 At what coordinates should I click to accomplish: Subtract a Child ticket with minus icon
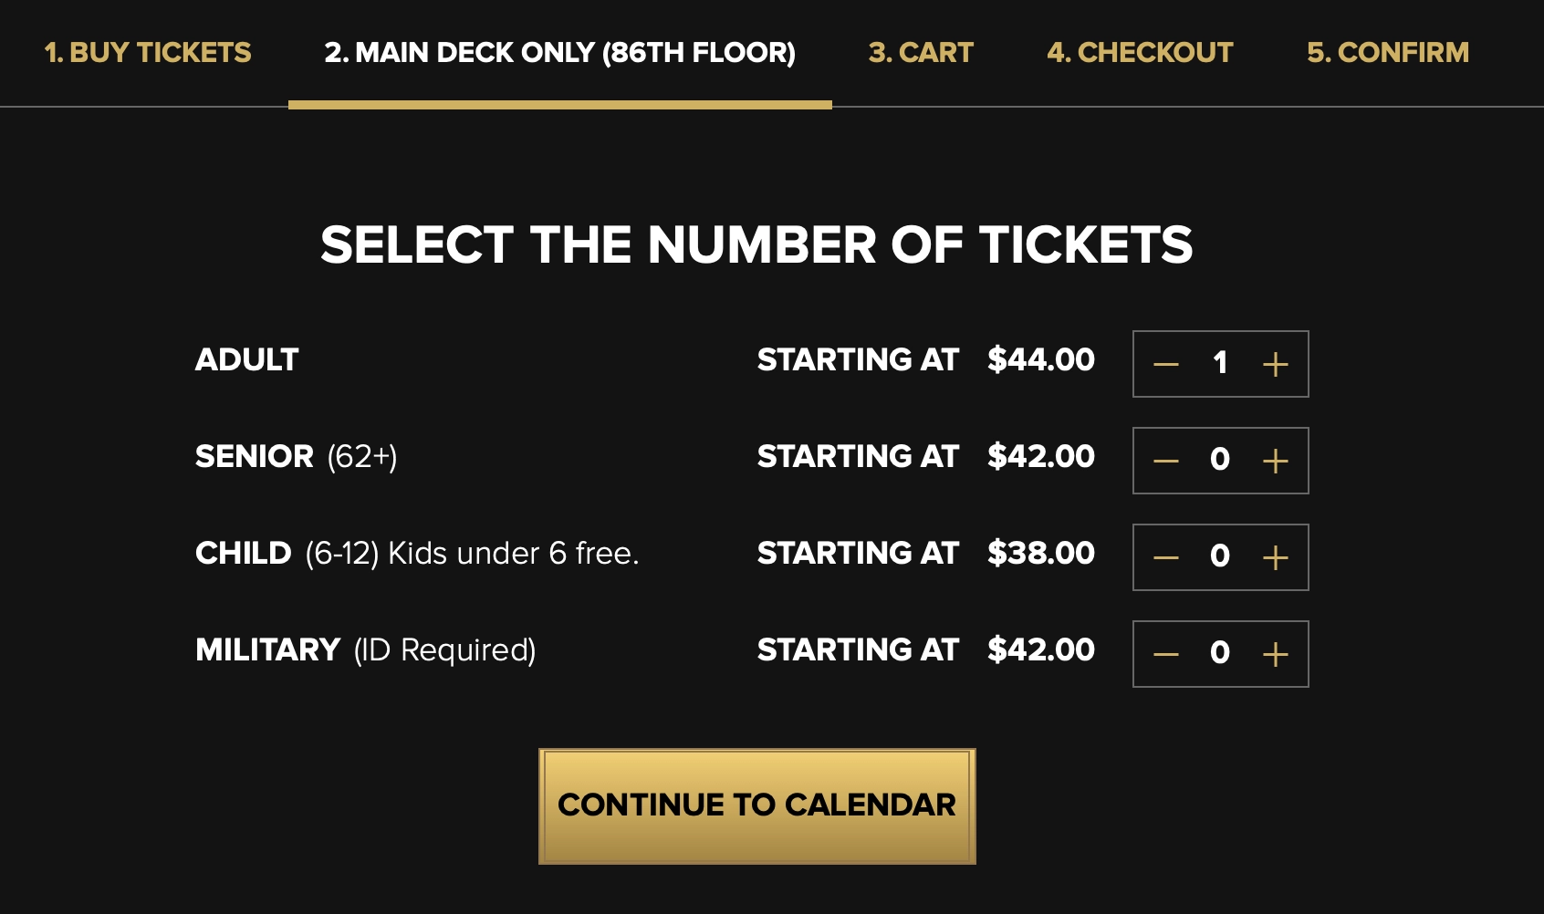tap(1166, 558)
